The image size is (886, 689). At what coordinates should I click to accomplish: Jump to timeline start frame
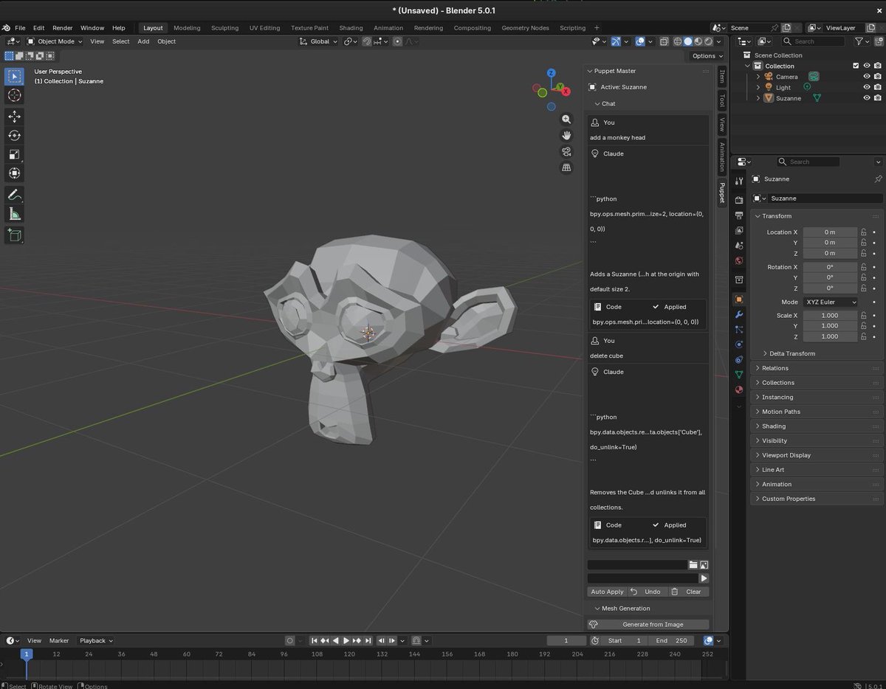[314, 640]
